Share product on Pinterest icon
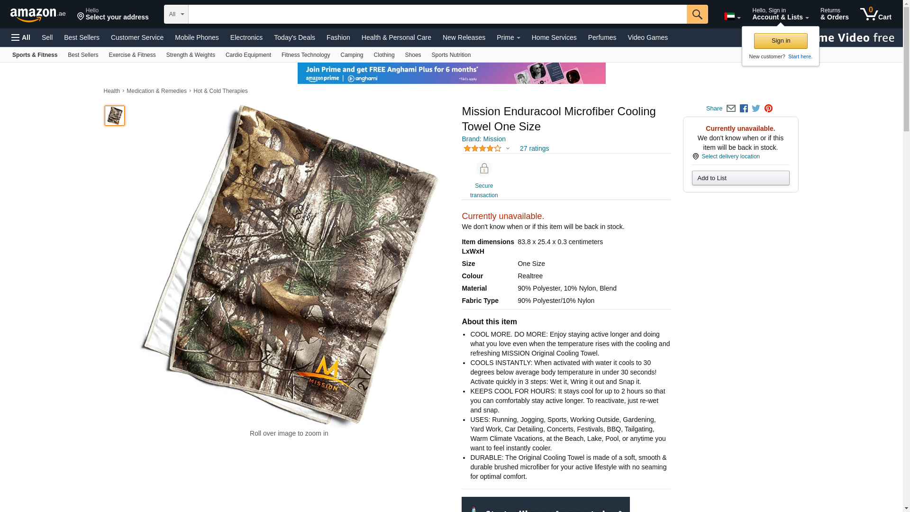This screenshot has height=512, width=910. click(768, 109)
